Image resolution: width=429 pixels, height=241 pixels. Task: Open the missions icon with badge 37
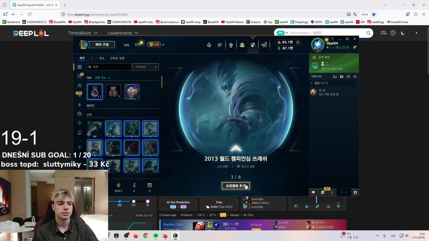tap(323, 192)
